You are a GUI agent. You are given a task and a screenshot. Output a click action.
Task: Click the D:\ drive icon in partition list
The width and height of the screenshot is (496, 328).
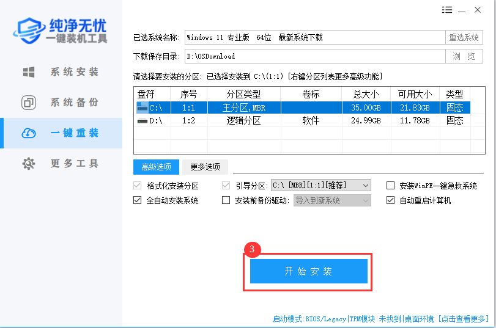(142, 121)
